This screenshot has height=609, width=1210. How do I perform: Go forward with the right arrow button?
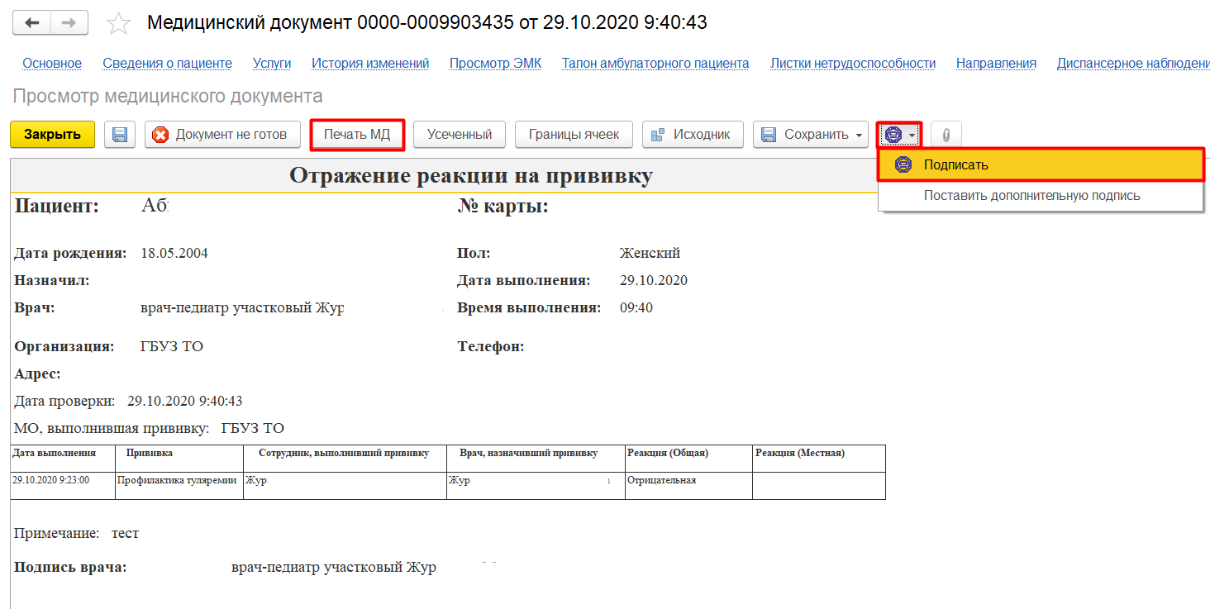[x=69, y=22]
